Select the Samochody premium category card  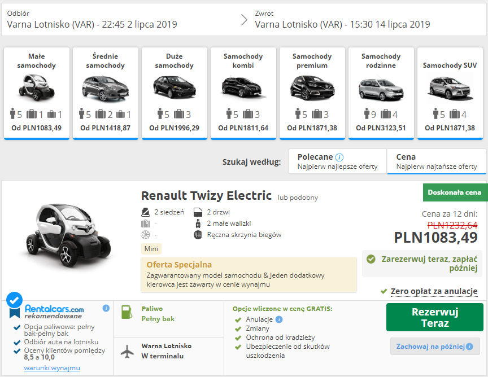[312, 93]
